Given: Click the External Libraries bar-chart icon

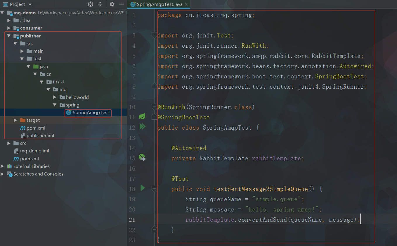Looking at the screenshot, I should pos(10,166).
